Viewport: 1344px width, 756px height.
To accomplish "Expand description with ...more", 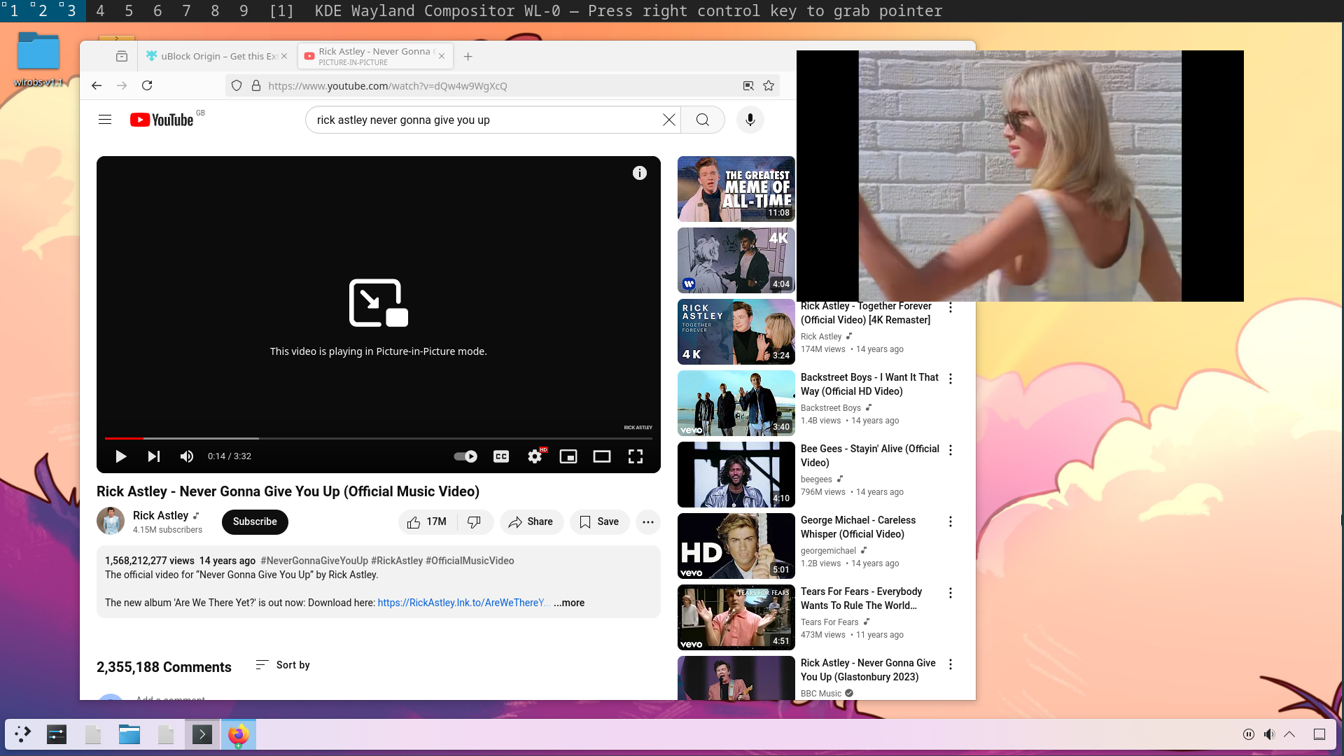I will [x=569, y=603].
